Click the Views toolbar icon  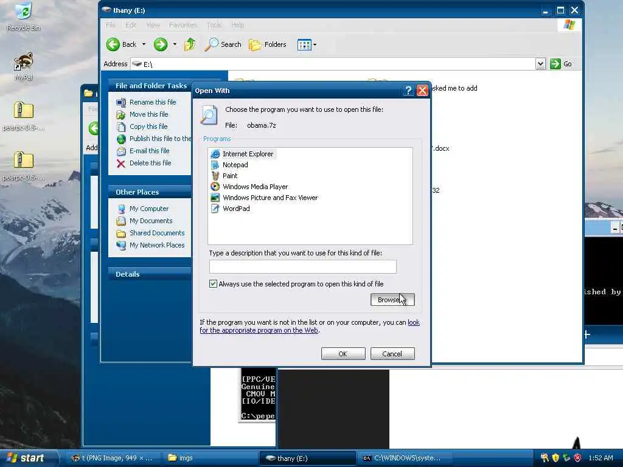(x=304, y=44)
